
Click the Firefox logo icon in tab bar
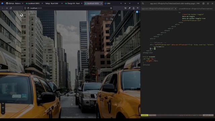(2, 3)
